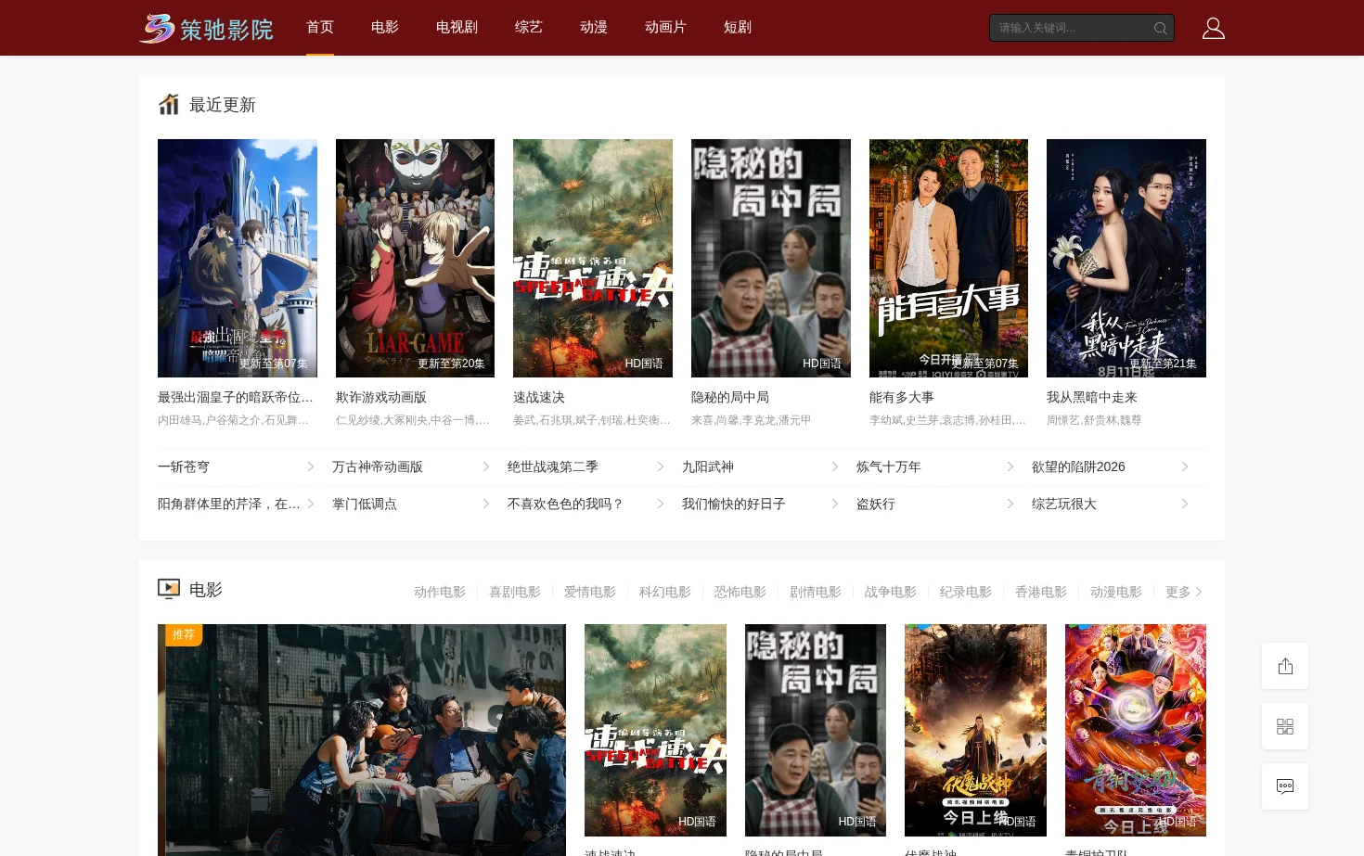The image size is (1364, 856).
Task: Open 我从黑暗中走来 poster thumbnail
Action: 1126,258
